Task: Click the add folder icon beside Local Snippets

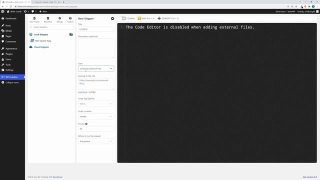Action: pos(71,34)
